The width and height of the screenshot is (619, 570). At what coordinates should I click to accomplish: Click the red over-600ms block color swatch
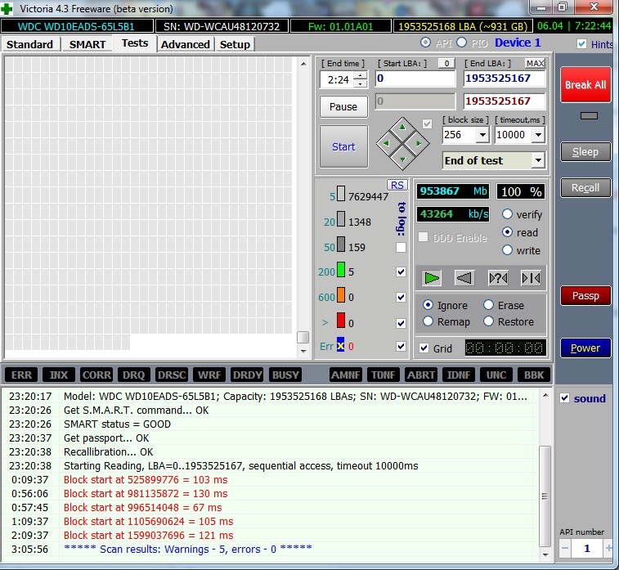click(x=341, y=323)
